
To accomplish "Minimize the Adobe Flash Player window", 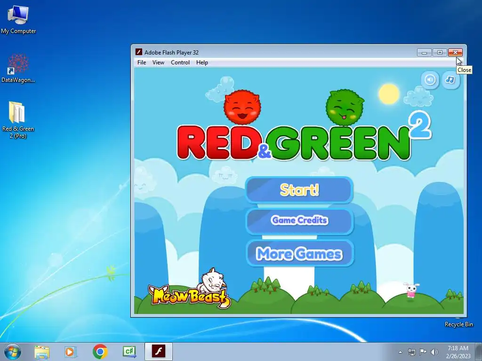I will 424,53.
